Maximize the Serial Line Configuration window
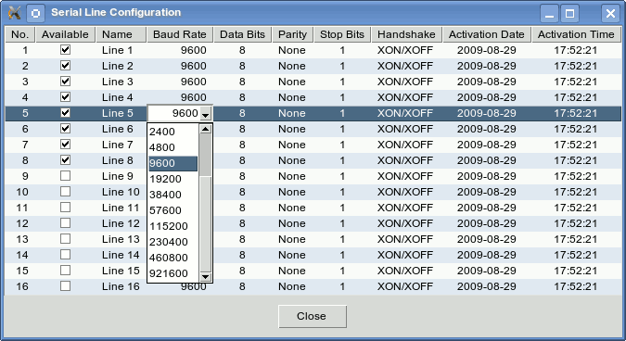The height and width of the screenshot is (341, 626). (569, 13)
